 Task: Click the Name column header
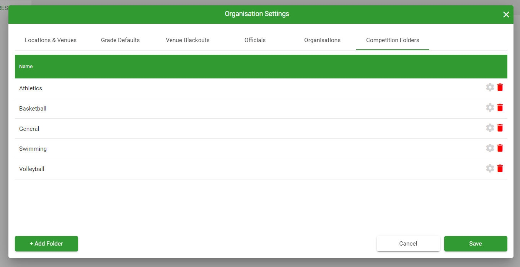26,67
